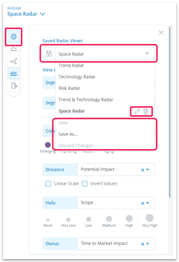Open the relations network sidebar icon

click(13, 61)
